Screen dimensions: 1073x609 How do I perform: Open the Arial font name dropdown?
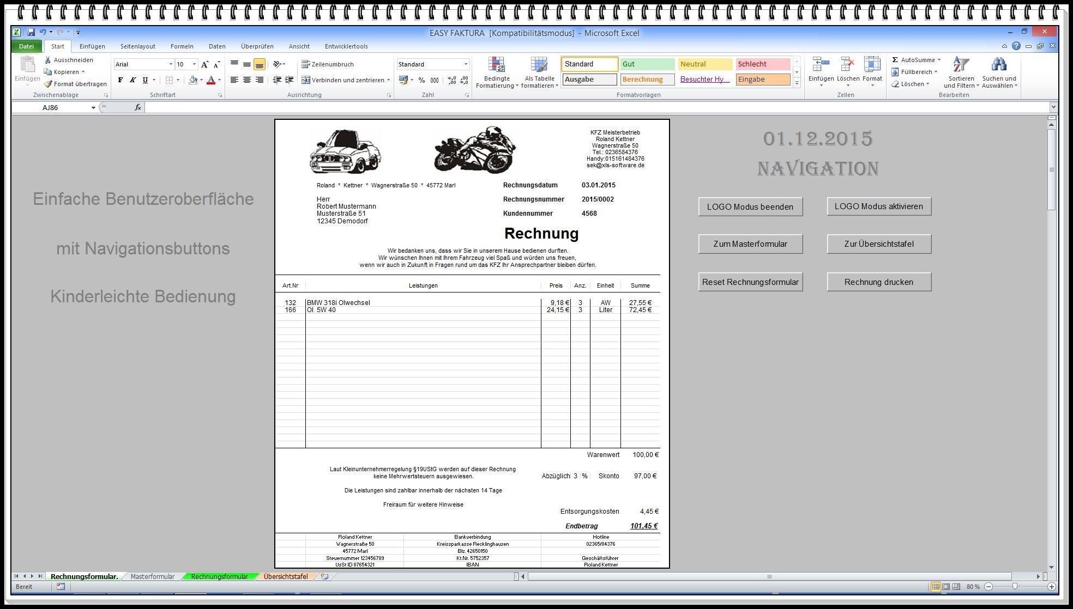[x=171, y=64]
